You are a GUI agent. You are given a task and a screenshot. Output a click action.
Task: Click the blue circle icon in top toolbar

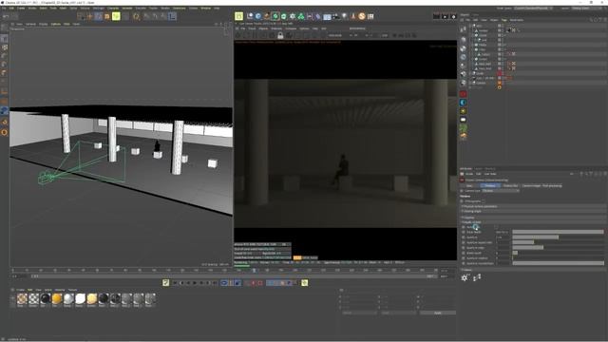click(258, 16)
